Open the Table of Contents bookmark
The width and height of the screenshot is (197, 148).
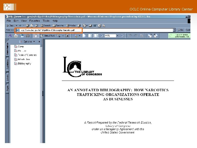(25, 55)
